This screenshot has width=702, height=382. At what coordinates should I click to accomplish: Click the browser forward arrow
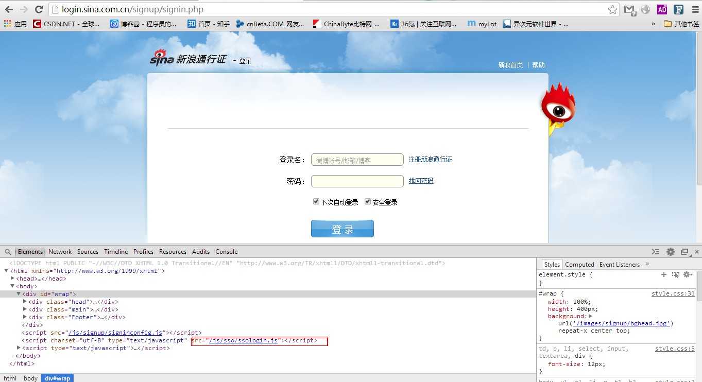24,9
